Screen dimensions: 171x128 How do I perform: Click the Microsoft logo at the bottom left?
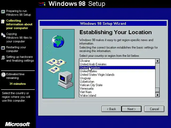pos(18,124)
